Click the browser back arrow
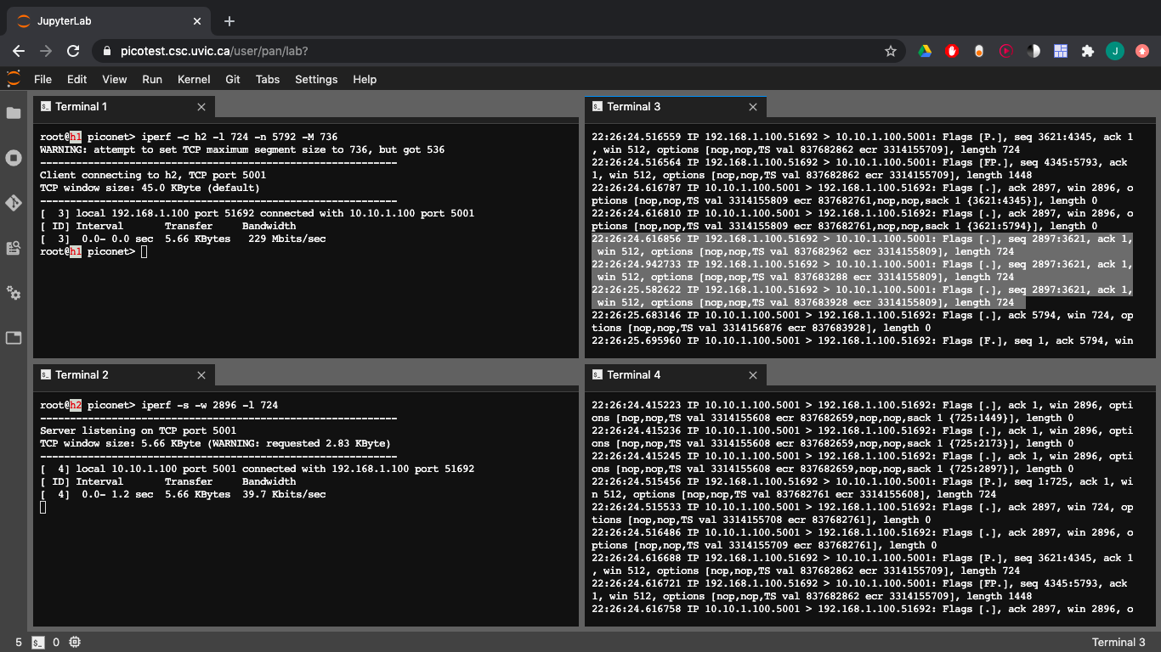 (x=19, y=51)
